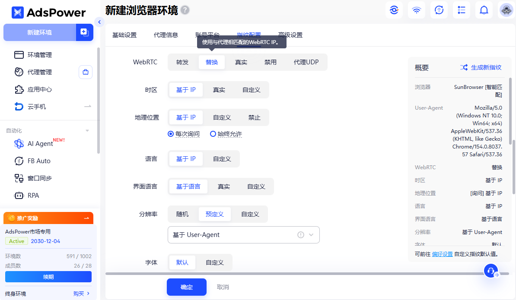
Task: Switch to the 基础设置 tab
Action: pyautogui.click(x=124, y=35)
